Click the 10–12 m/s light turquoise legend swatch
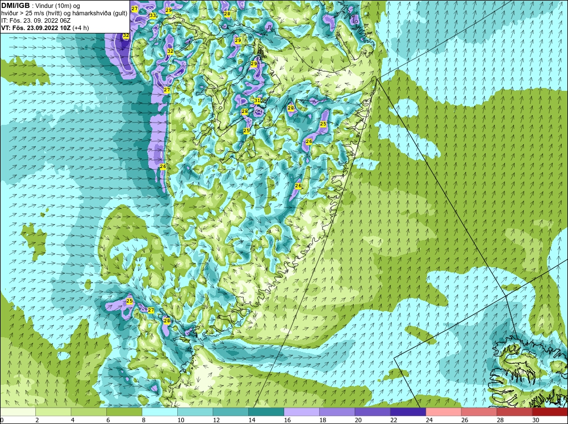Screen dimensions: 568x424 195,412
